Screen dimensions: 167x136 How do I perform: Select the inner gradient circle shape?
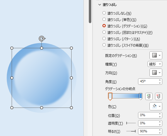[42, 78]
